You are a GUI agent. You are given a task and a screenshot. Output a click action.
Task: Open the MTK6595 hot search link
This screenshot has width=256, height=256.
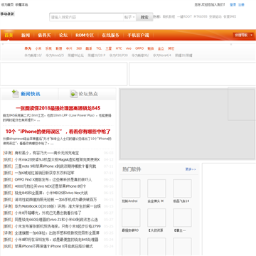coord(201,16)
